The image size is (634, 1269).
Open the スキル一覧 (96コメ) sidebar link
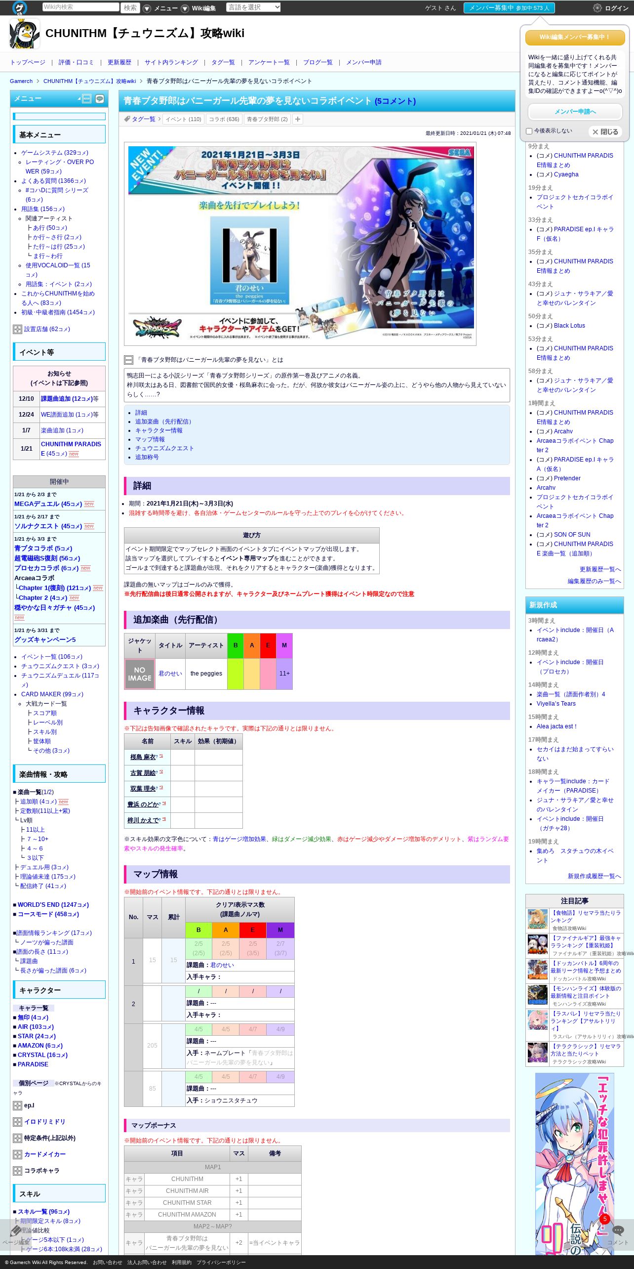pyautogui.click(x=43, y=1212)
